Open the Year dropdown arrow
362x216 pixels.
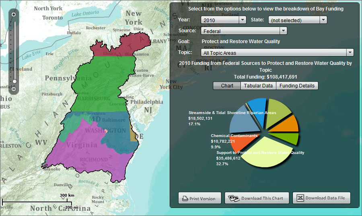pos(243,20)
